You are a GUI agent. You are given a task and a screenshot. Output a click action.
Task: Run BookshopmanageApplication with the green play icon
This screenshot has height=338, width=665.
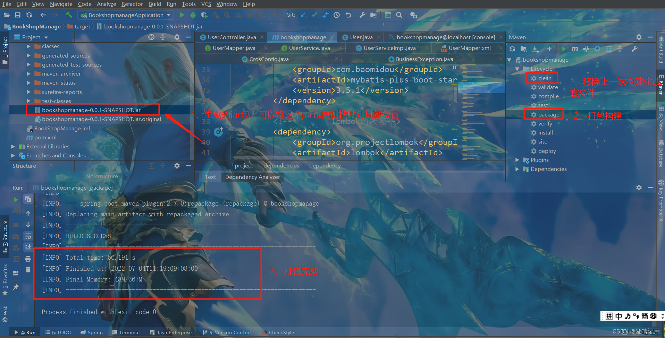point(182,15)
